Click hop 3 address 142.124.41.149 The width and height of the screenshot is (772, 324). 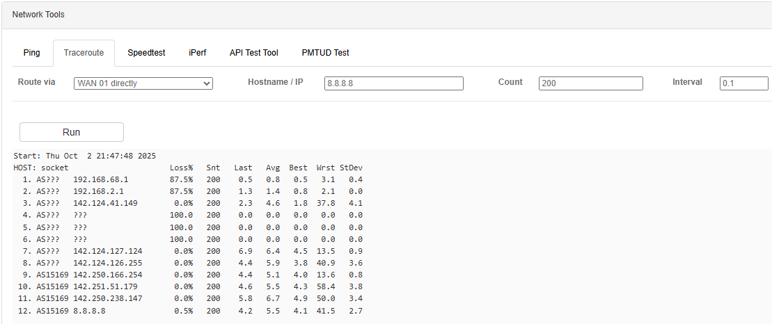105,203
